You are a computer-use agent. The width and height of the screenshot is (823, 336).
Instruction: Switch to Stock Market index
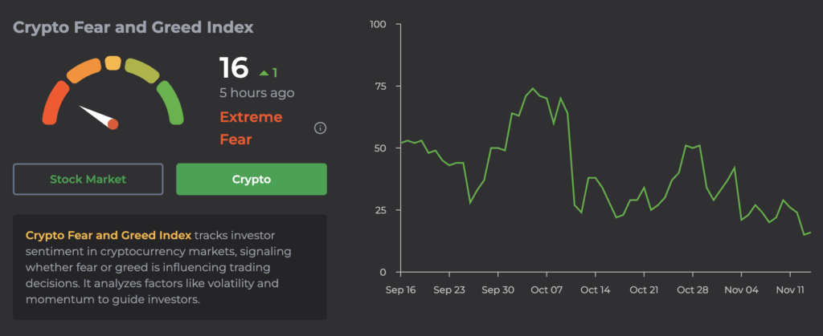tap(88, 179)
